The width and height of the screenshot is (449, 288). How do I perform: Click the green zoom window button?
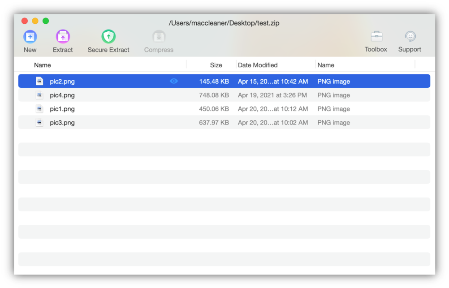coord(46,21)
